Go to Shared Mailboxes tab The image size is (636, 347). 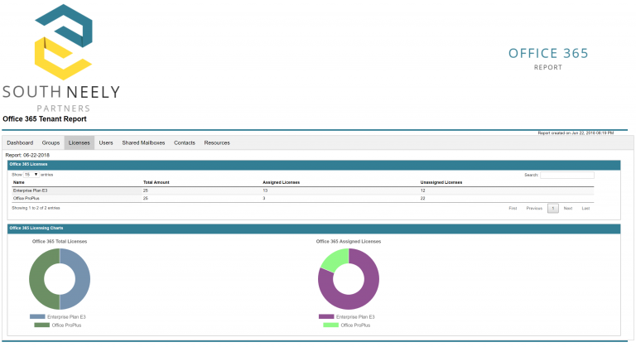tap(143, 143)
